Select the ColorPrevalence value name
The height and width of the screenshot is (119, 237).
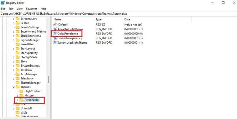pos(68,33)
